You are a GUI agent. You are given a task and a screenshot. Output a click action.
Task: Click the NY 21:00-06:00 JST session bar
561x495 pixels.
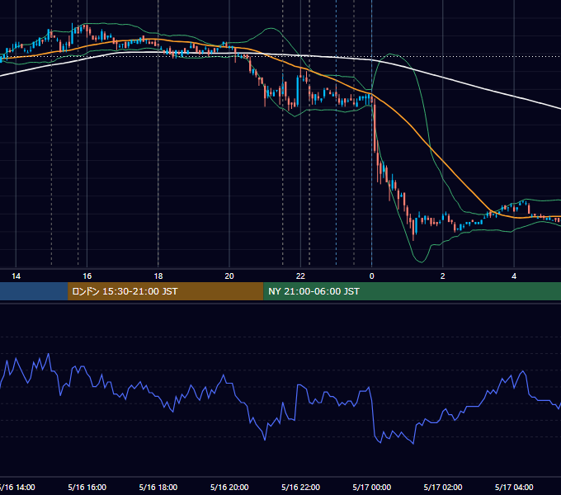(x=412, y=291)
